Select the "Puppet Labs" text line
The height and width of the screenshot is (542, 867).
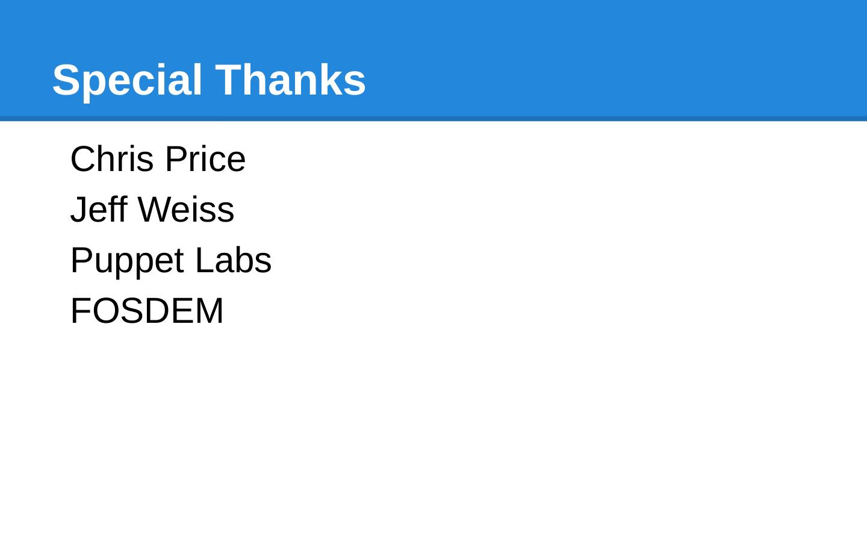click(x=171, y=260)
